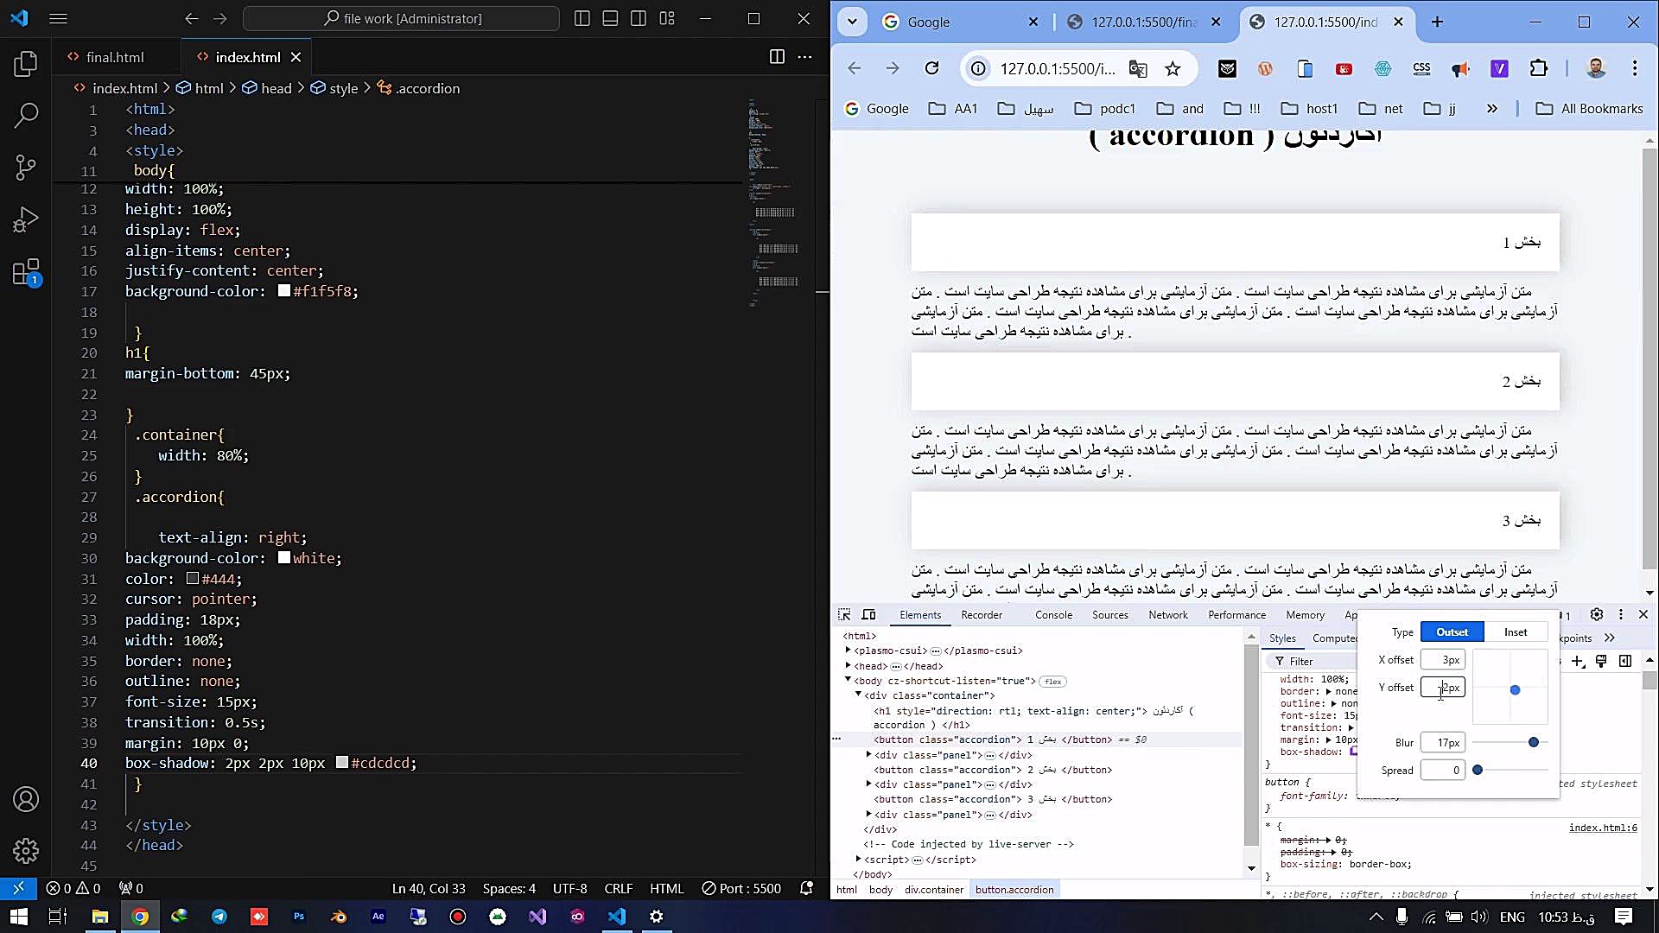Click the #f1f5f8 color swatch in the editor
The image size is (1659, 933).
coord(284,291)
